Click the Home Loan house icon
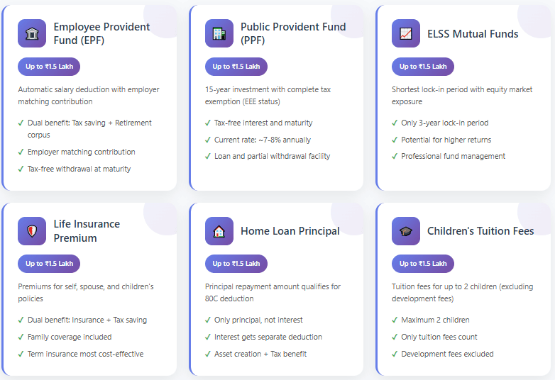 219,231
